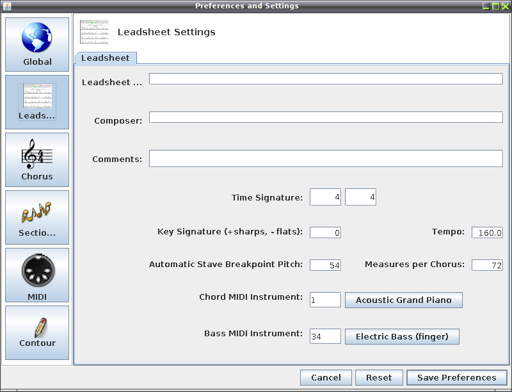Click the "Composer:" label
This screenshot has height=392, width=512.
coord(118,121)
